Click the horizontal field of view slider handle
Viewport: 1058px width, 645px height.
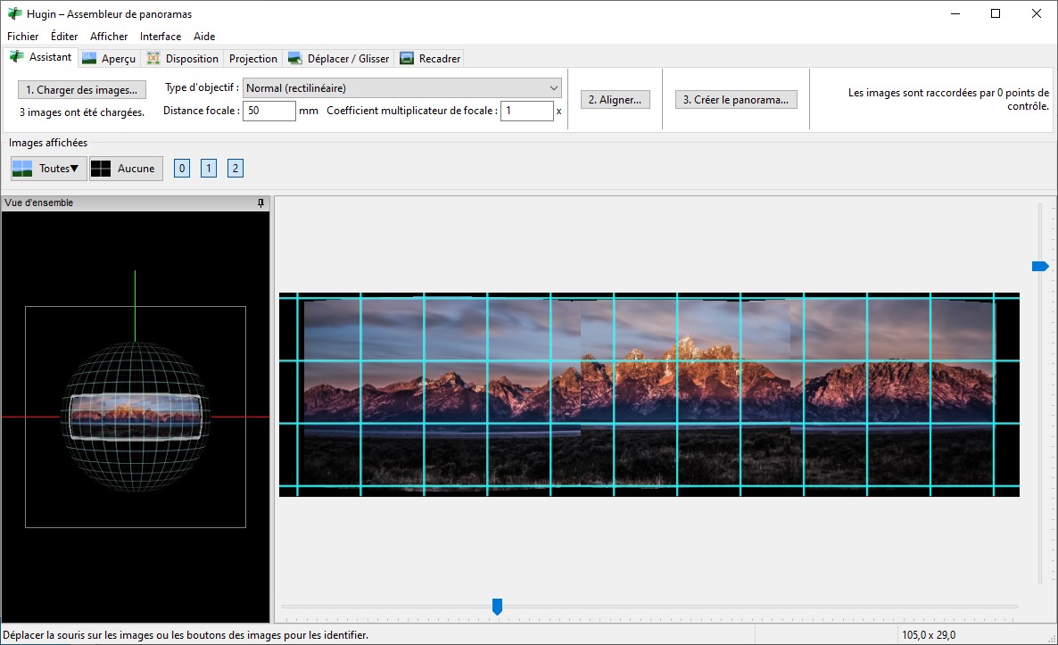497,608
